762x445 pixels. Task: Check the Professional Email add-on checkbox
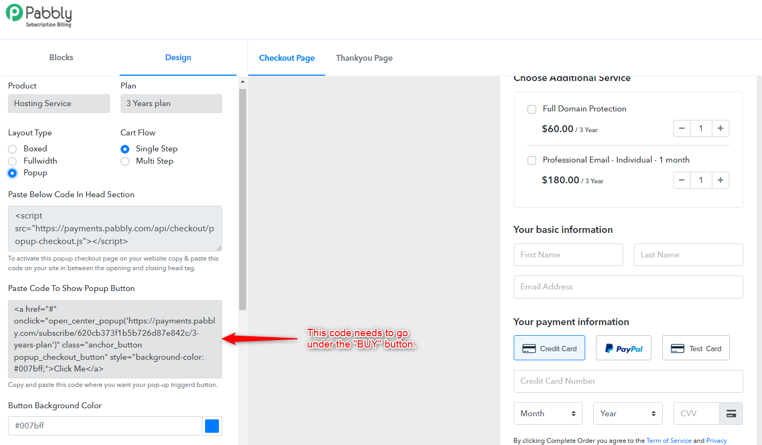[x=532, y=160]
